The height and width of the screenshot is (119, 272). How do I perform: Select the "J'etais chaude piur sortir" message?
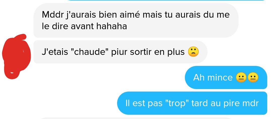coord(120,52)
